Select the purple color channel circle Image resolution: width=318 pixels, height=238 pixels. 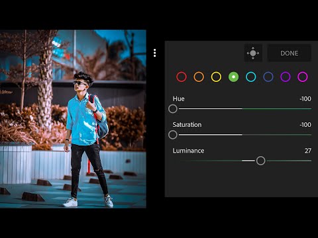pos(286,77)
